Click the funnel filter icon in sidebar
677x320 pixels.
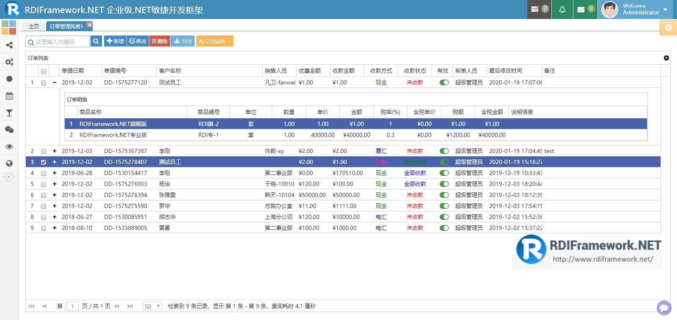click(x=9, y=113)
